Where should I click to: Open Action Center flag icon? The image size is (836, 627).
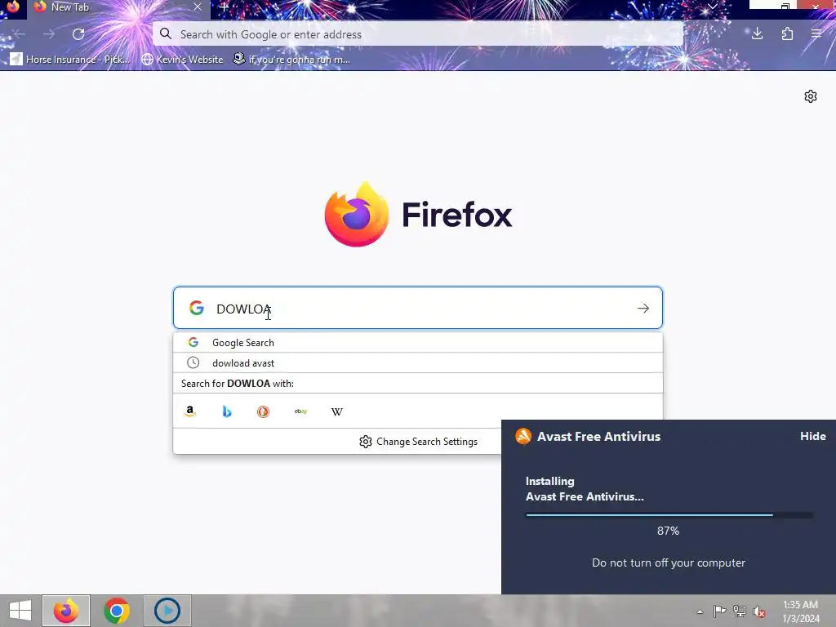click(720, 611)
